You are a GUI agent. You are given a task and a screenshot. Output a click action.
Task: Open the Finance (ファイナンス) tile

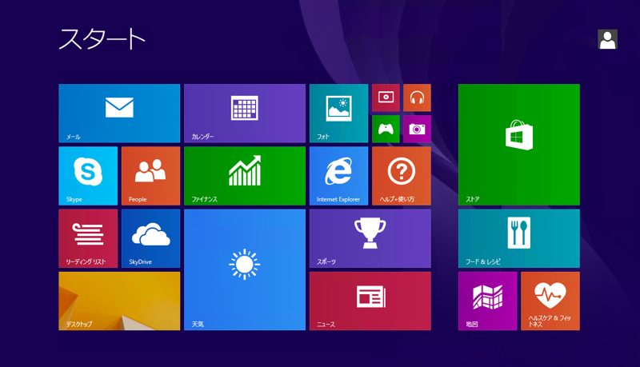click(245, 176)
